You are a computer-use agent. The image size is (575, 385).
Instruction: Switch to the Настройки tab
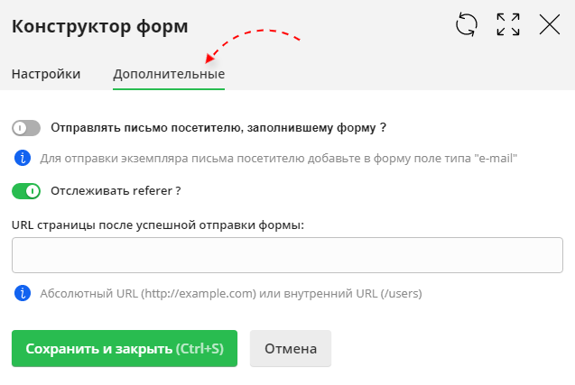click(46, 74)
